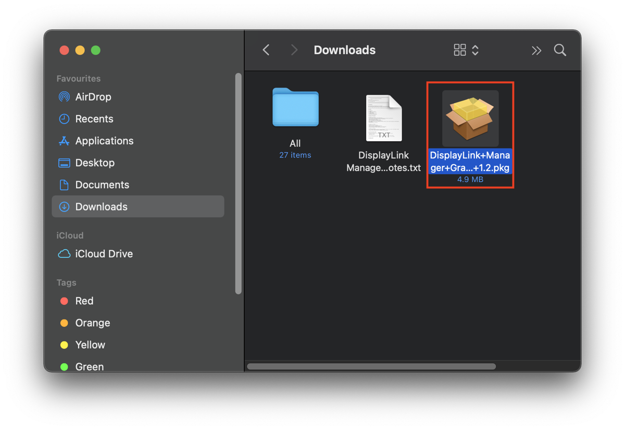Click the Downloads window title
The height and width of the screenshot is (430, 625).
(x=344, y=50)
